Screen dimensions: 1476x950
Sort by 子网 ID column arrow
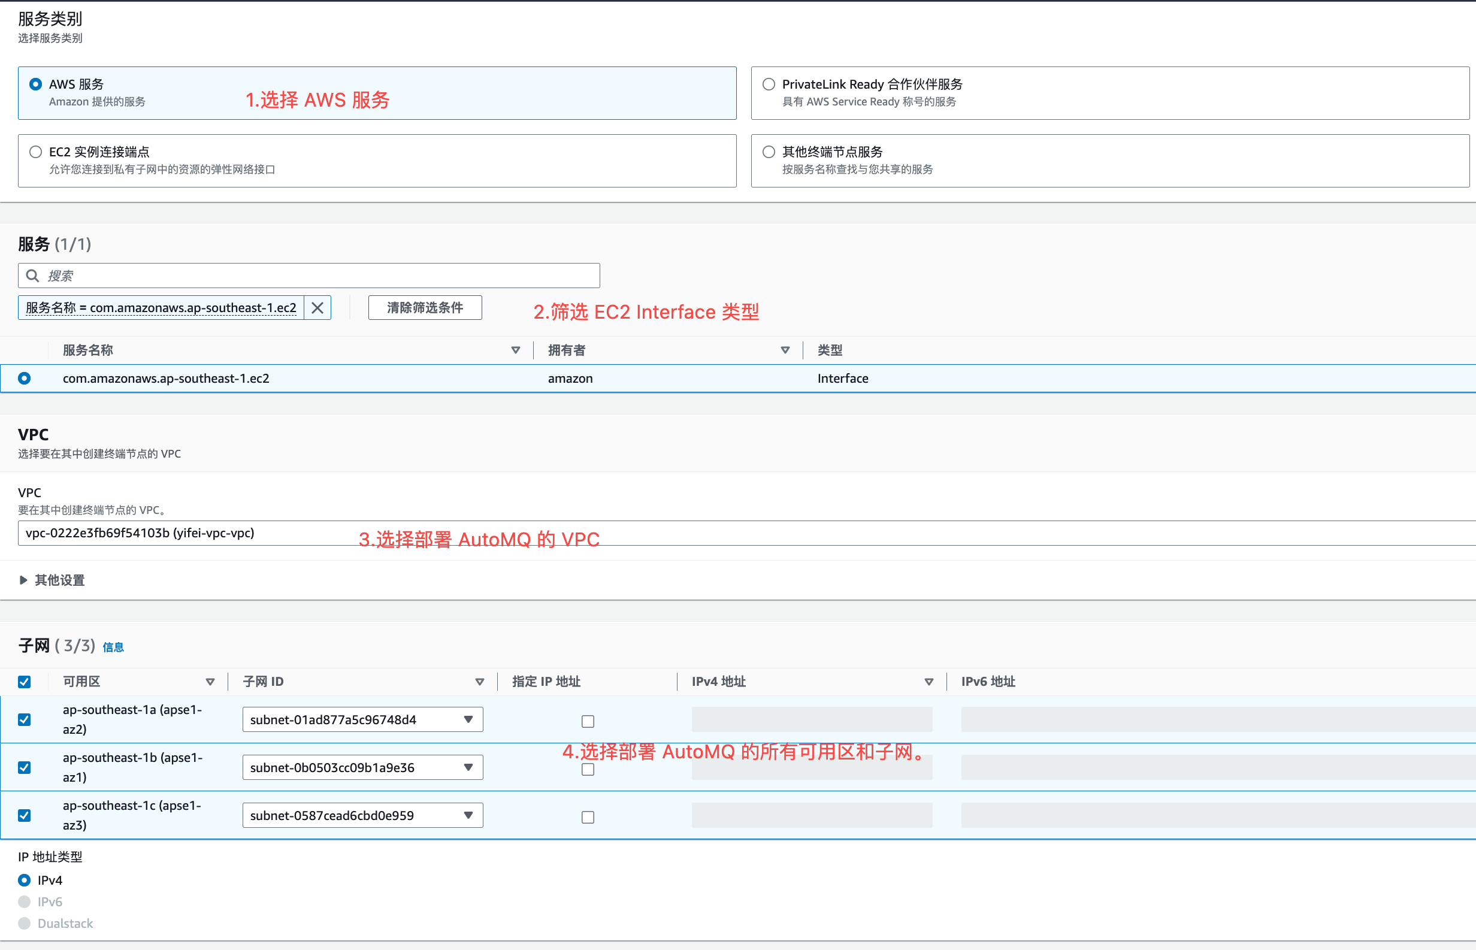pyautogui.click(x=479, y=682)
